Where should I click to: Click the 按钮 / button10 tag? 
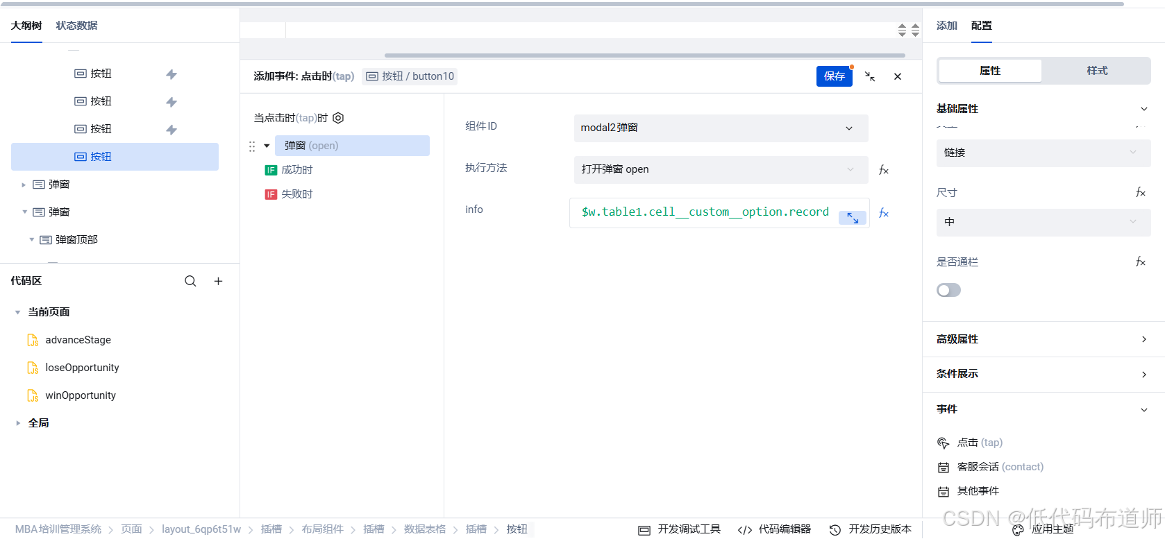pos(410,76)
